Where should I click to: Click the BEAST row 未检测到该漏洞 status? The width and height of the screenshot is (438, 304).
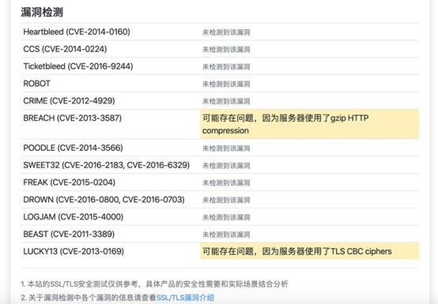(x=226, y=235)
